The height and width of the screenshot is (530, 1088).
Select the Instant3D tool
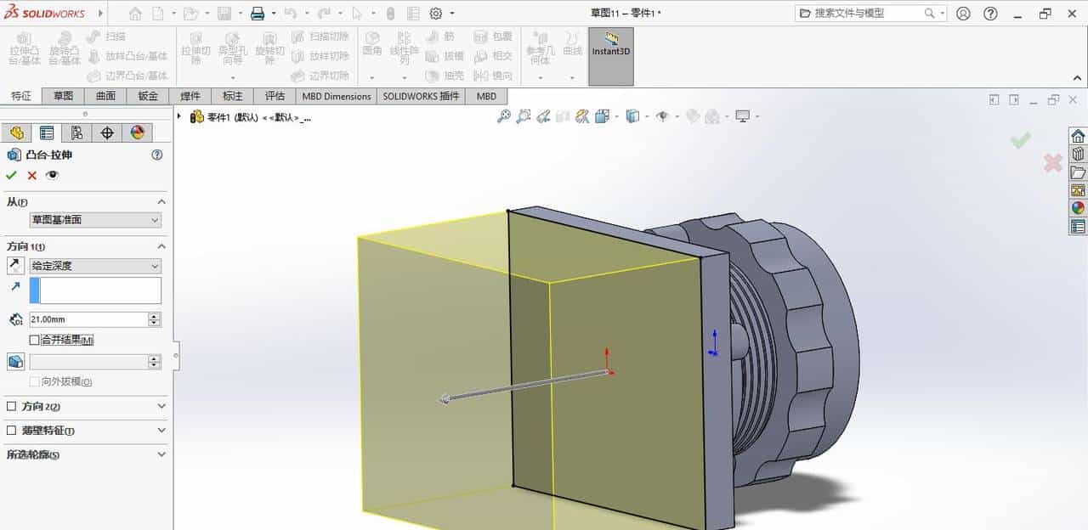(x=611, y=51)
